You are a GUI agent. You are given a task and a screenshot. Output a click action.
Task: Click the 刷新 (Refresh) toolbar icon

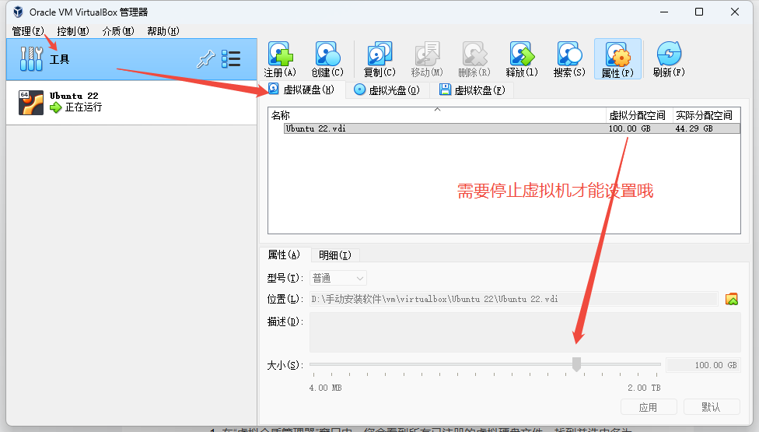click(x=669, y=54)
